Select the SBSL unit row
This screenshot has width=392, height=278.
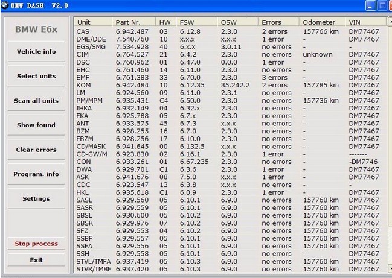tap(230, 216)
